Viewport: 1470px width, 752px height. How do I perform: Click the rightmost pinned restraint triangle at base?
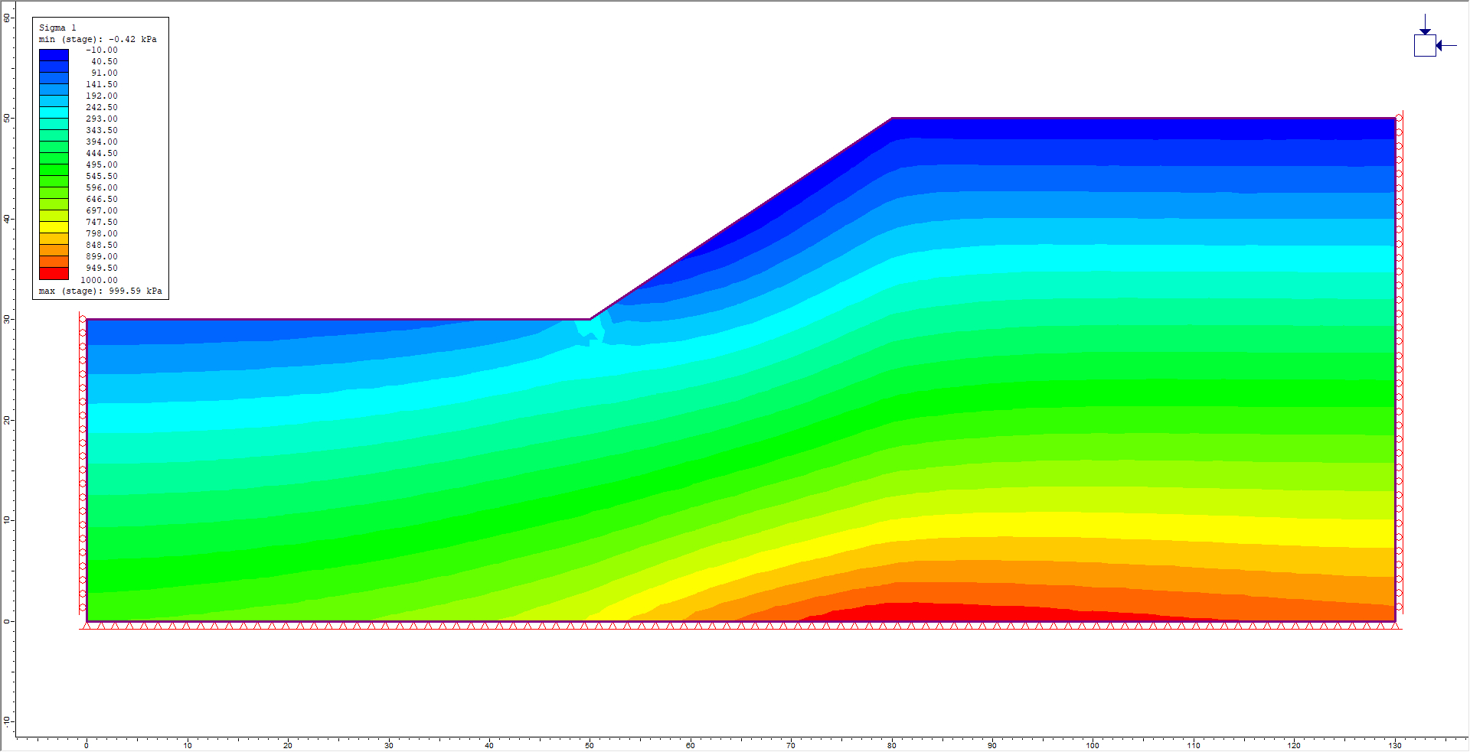[1395, 626]
